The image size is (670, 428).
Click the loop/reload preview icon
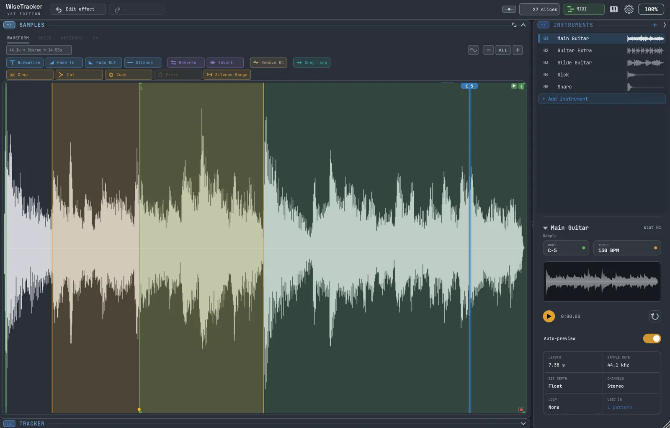(655, 316)
